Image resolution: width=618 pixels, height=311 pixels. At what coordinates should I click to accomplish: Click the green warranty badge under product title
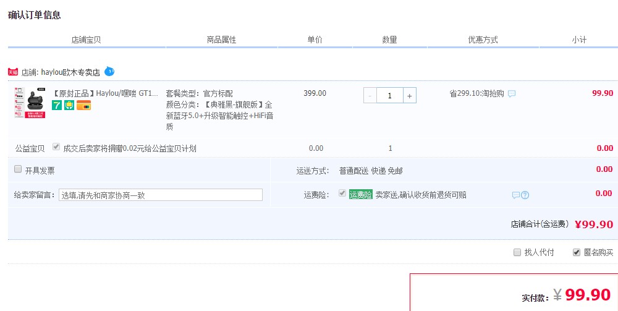pyautogui.click(x=69, y=105)
